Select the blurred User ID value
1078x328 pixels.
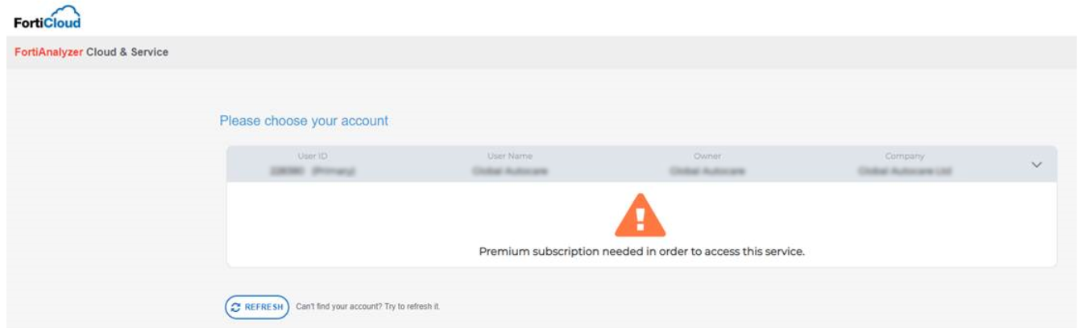313,171
